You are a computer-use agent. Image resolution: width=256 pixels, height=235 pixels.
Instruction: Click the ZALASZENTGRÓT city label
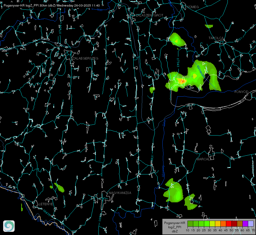click(149, 15)
